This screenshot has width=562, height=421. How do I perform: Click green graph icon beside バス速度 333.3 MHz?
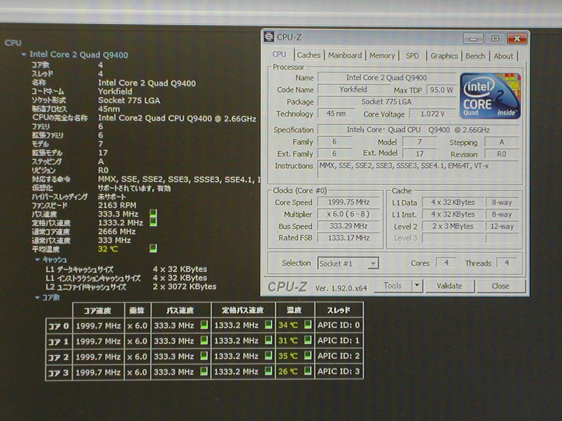153,214
